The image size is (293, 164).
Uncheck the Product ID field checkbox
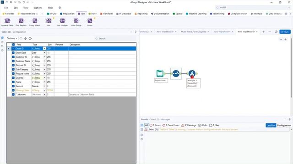tap(13, 65)
